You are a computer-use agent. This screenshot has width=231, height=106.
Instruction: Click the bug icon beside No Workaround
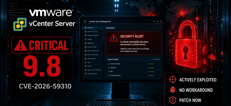(x=172, y=90)
